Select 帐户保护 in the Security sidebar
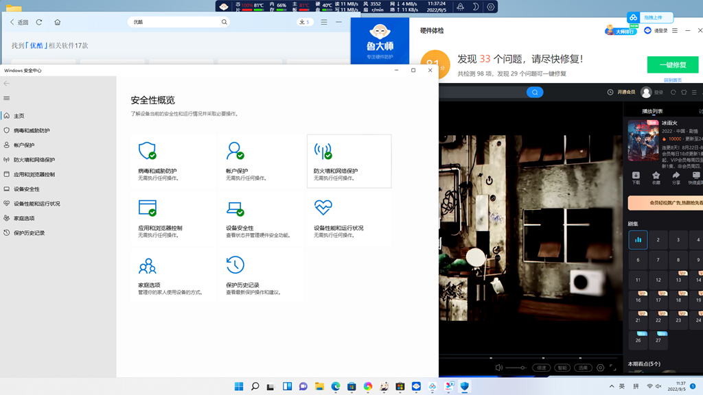 pos(24,145)
